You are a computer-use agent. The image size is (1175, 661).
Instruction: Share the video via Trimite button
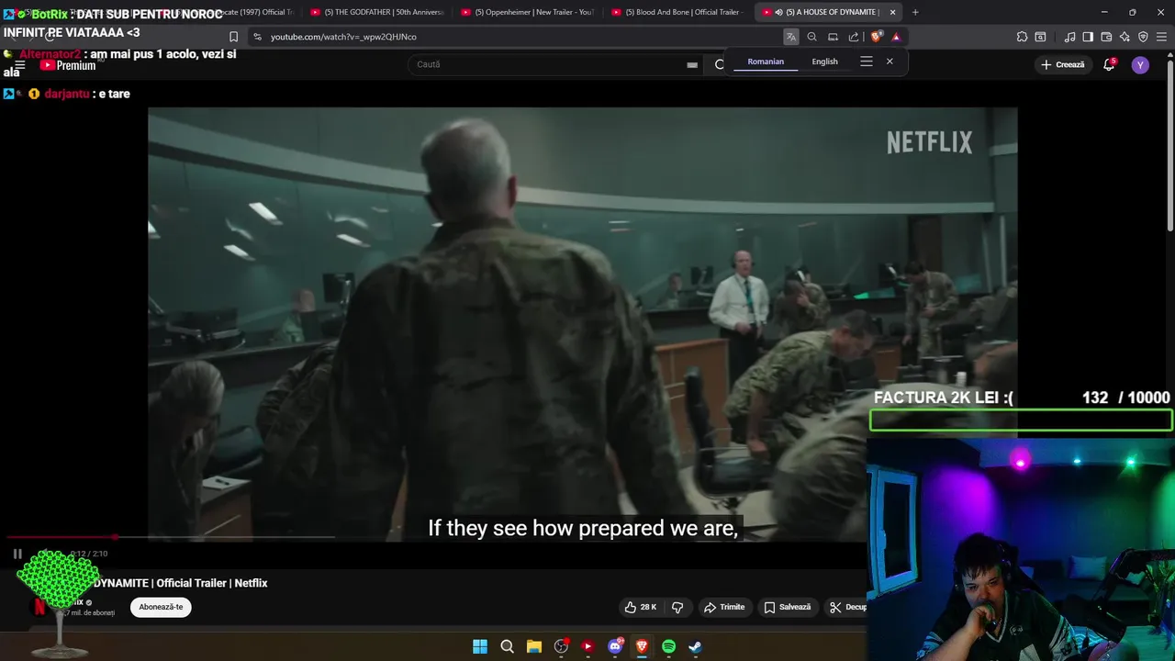[724, 607]
